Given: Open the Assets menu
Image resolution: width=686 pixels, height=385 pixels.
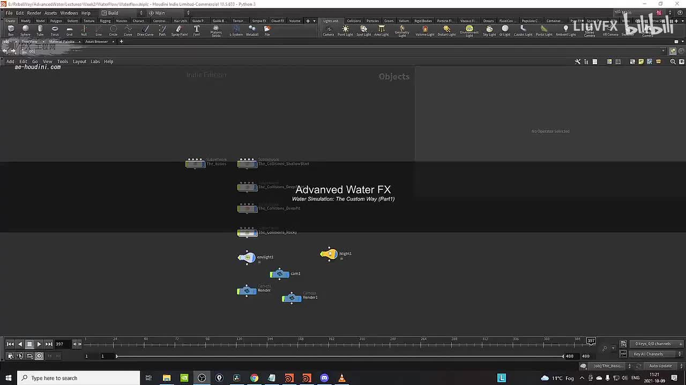Looking at the screenshot, I should pos(50,13).
